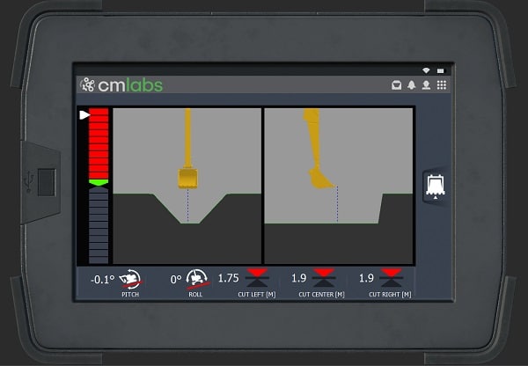Click the 1.75 cut left value
Screen dimensions: 528x366
click(x=228, y=278)
